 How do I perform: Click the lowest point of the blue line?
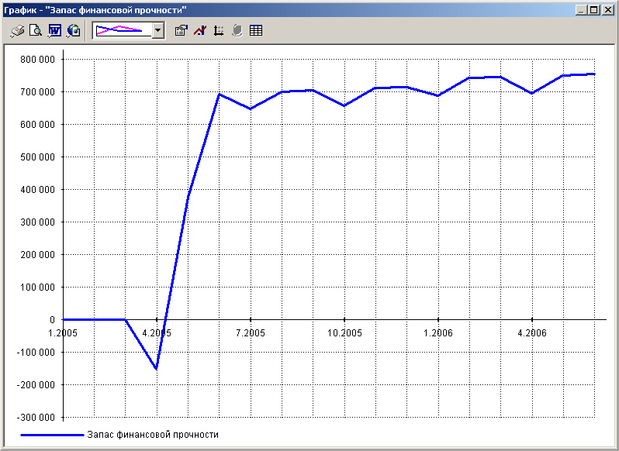point(157,369)
